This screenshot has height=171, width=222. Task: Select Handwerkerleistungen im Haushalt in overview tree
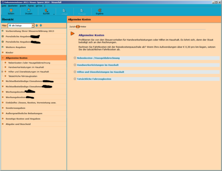26,67
